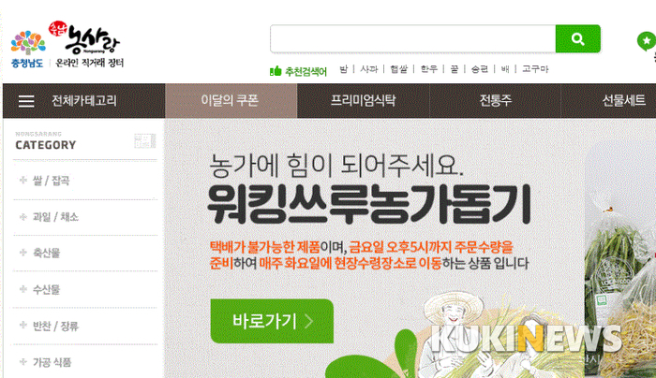Viewport: 656px width, 378px height.
Task: Expand the 수산물 category plus sign
Action: pyautogui.click(x=23, y=288)
